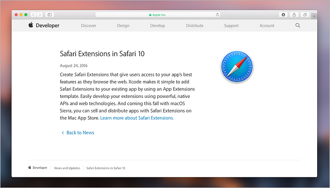
Task: Open the Support menu item
Action: [231, 26]
